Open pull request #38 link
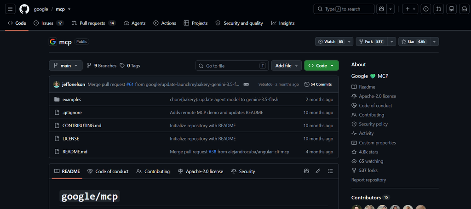Screen dimensions: 471x209 point(213,152)
